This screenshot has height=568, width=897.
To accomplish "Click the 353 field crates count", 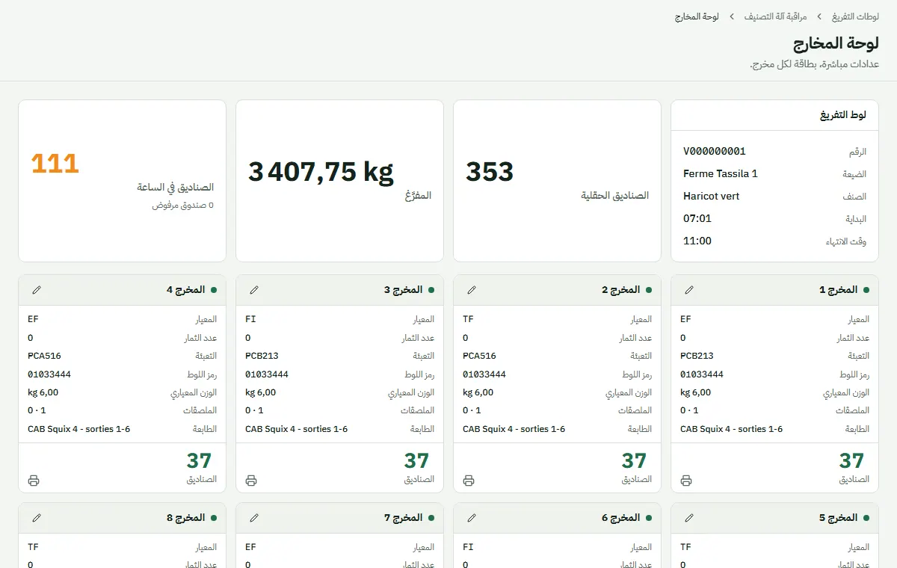I will point(490,172).
